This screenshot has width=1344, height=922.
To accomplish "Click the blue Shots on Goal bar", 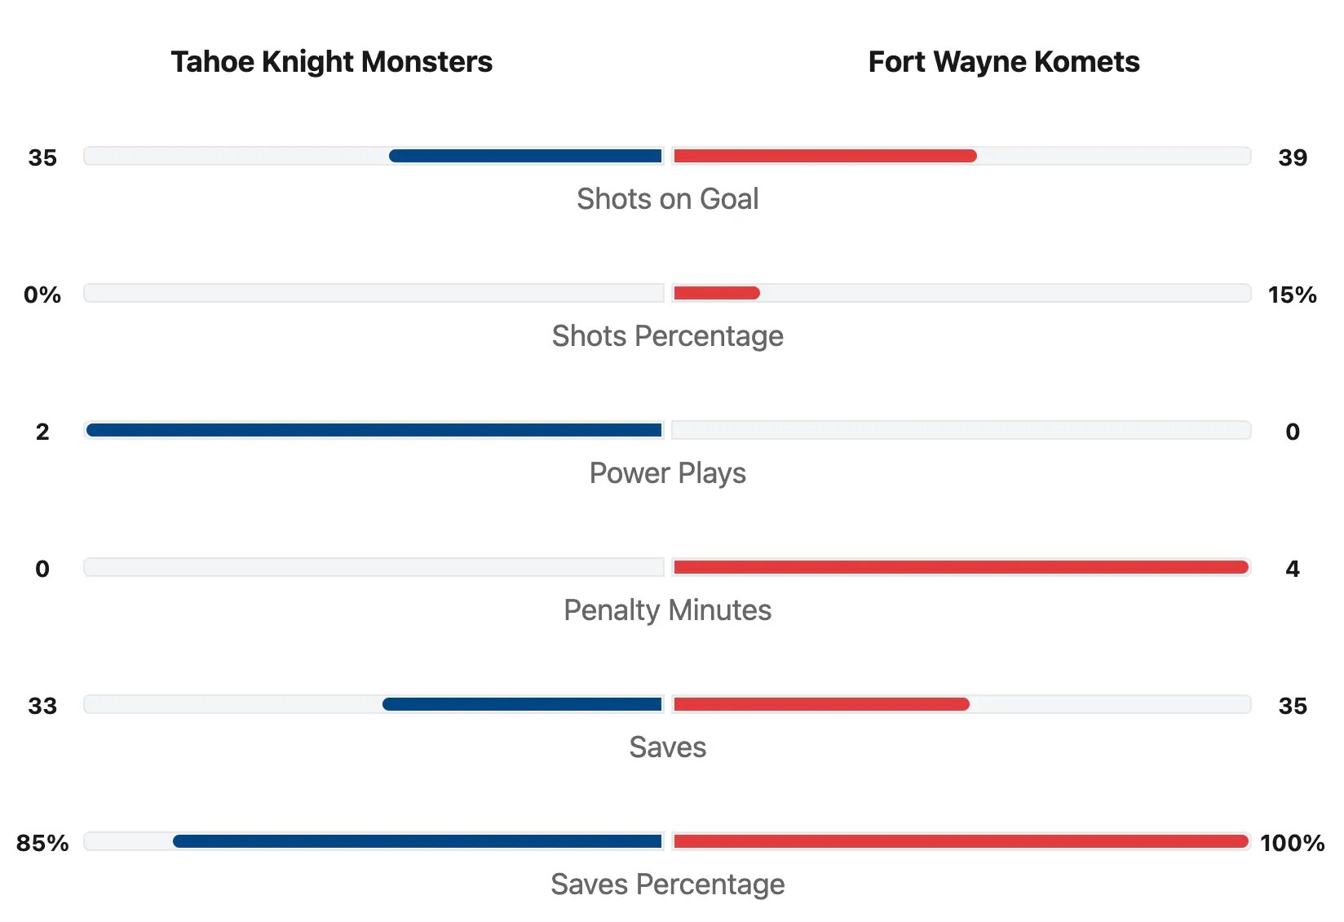I will (x=525, y=156).
